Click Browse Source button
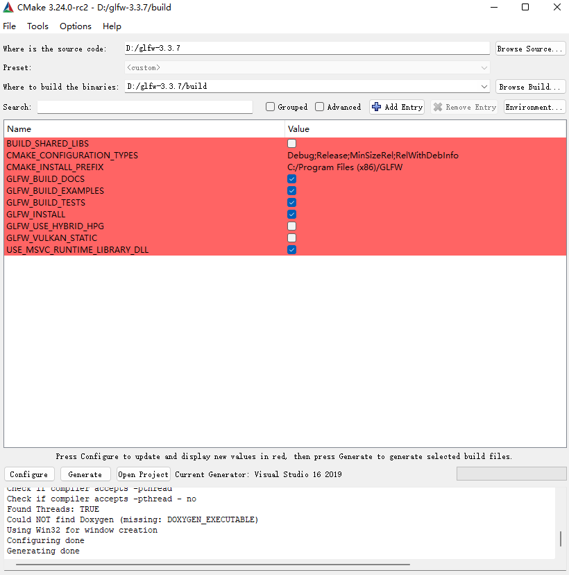 531,49
